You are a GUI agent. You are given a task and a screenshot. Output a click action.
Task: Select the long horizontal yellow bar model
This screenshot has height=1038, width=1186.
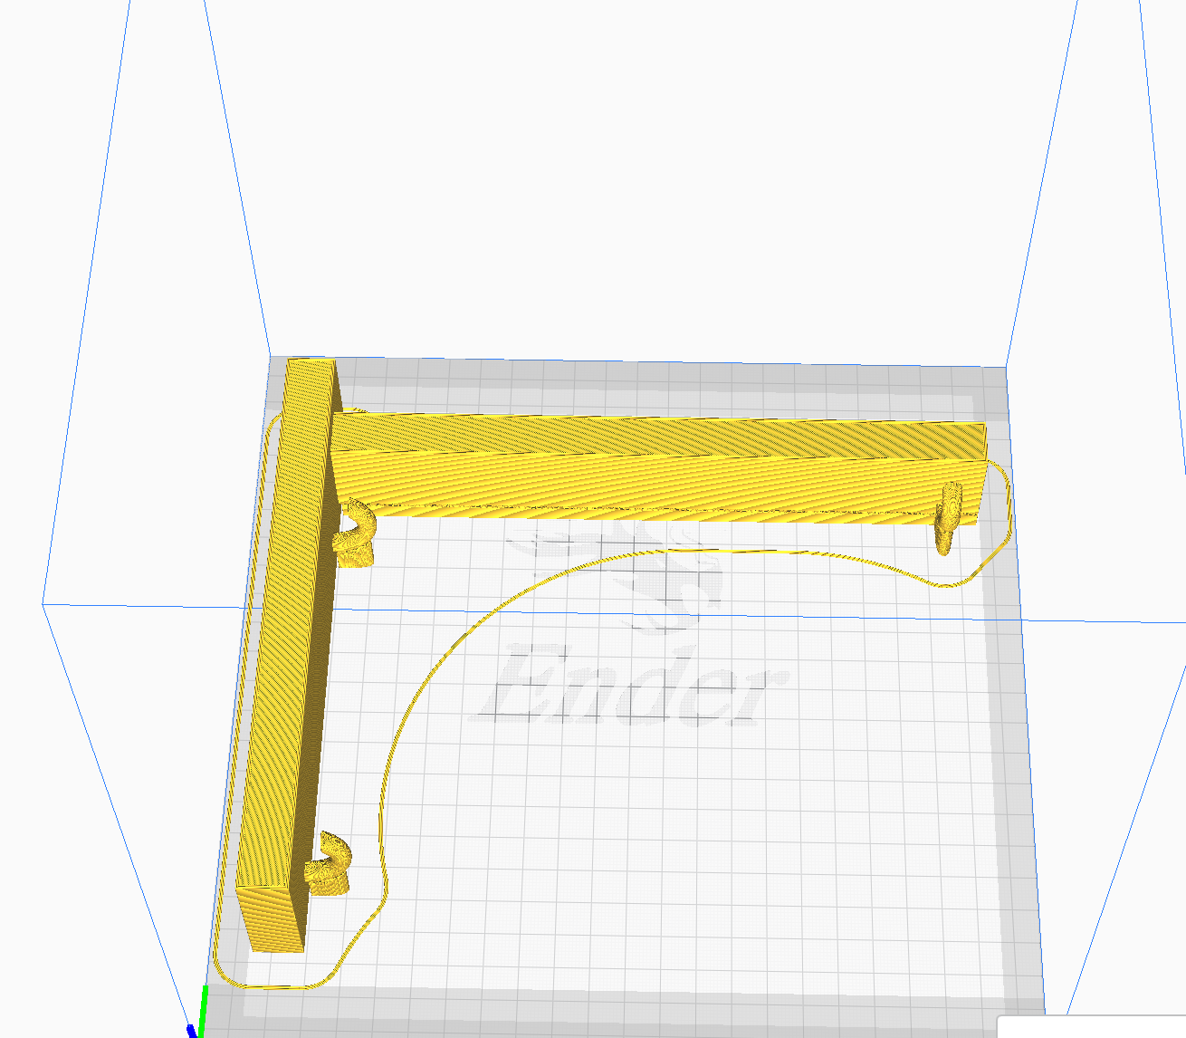(x=659, y=468)
